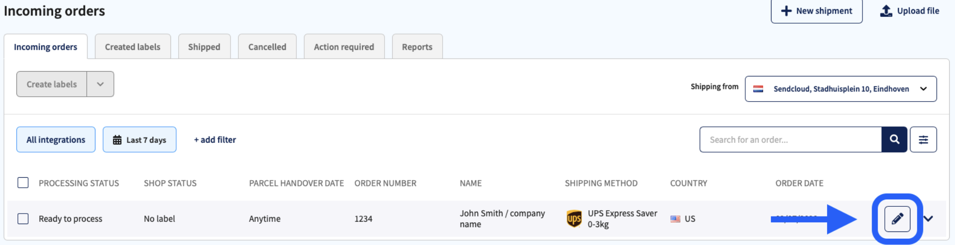
Task: Tick the select-all orders header checkbox
Action: [23, 183]
